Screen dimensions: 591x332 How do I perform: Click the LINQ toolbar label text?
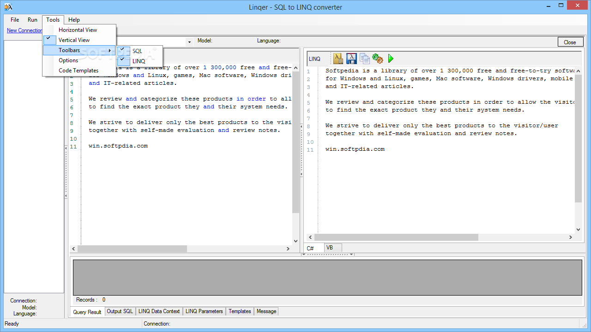(314, 59)
